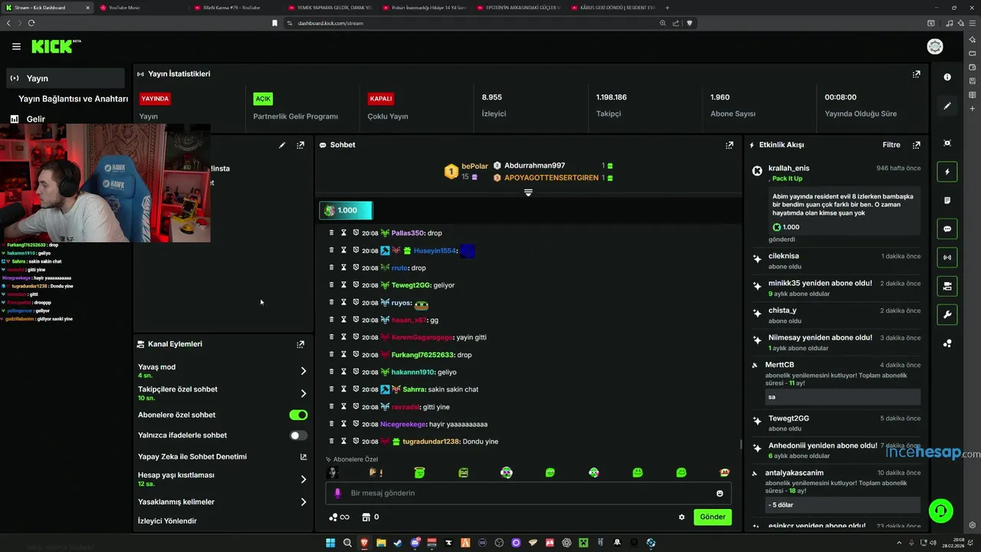
Task: Pop out the Kanal Eylemleri panel
Action: point(300,344)
